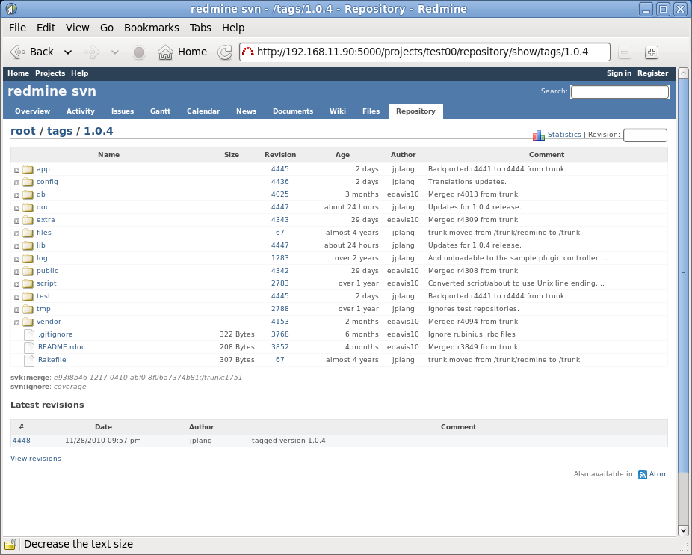This screenshot has height=555, width=692.
Task: Click 'edavis10' author in the db row
Action: point(403,194)
